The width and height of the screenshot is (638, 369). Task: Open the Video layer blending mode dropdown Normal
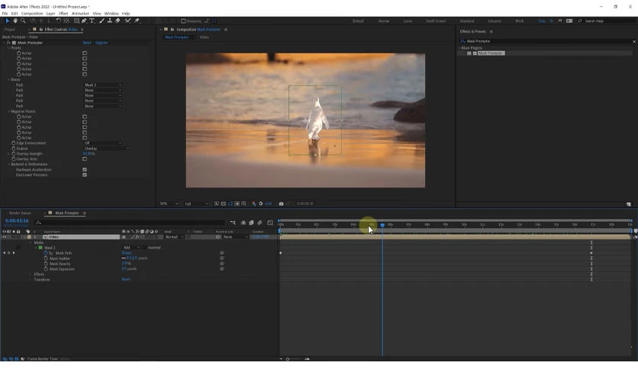point(175,237)
